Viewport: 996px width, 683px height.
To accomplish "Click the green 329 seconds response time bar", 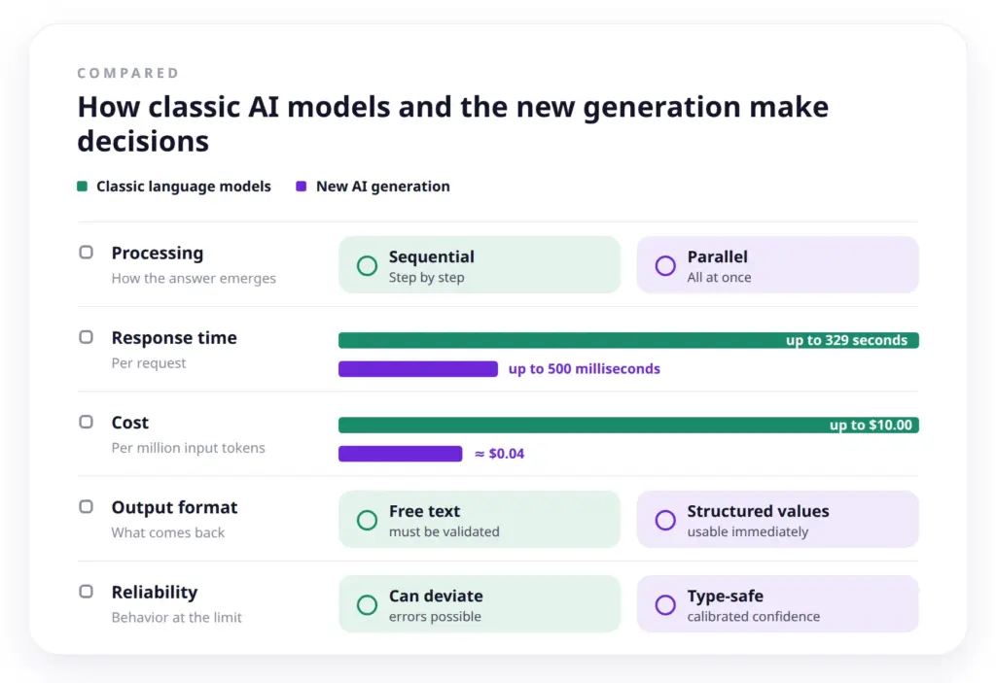I will [628, 340].
